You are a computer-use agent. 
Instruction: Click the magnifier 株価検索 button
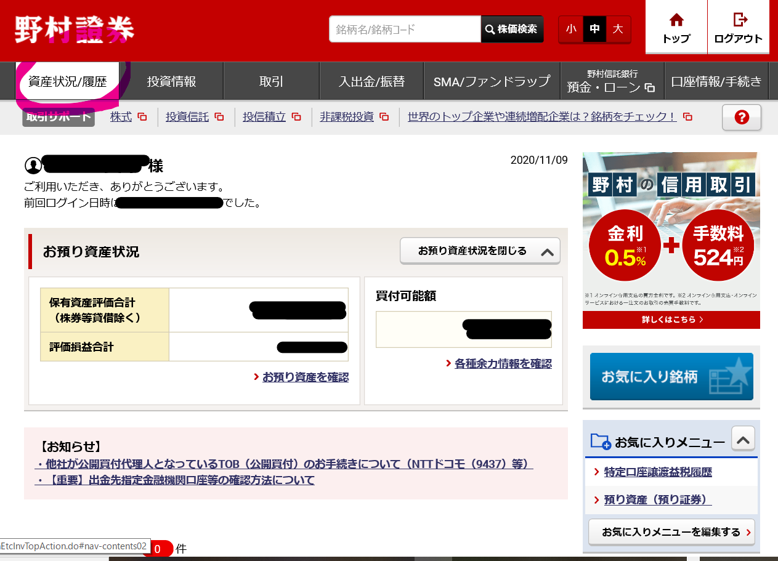coord(512,29)
